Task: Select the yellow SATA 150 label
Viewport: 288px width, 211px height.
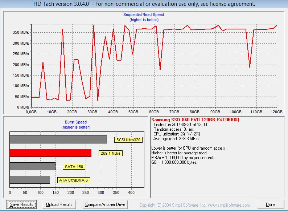Action: pyautogui.click(x=74, y=167)
